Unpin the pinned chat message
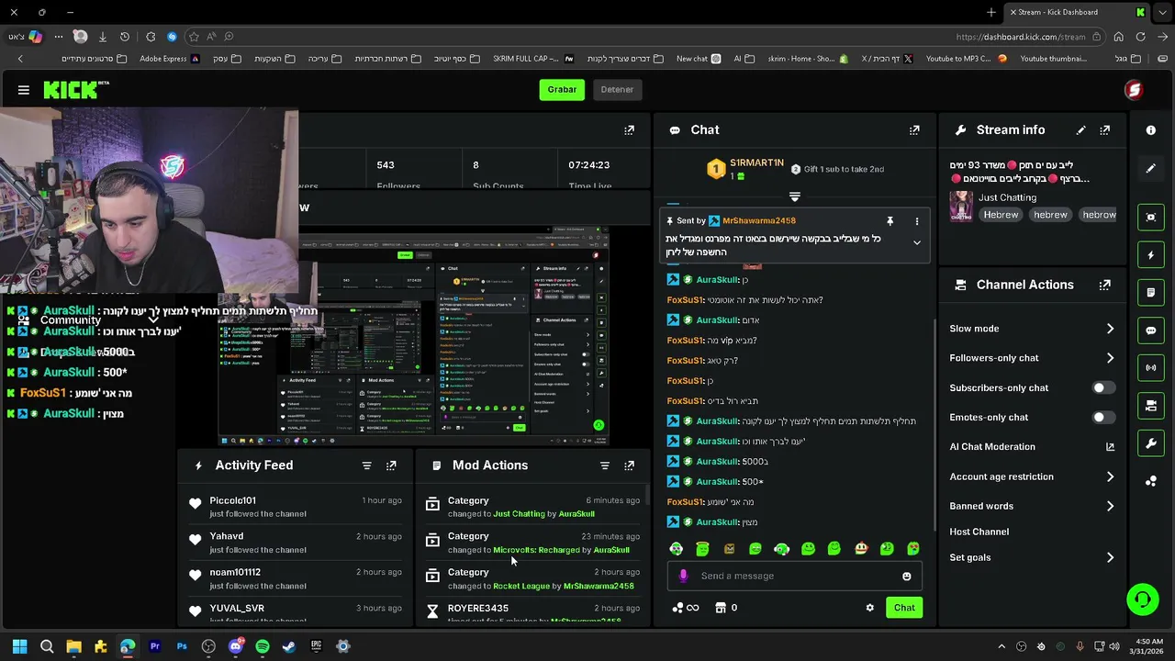 (x=890, y=221)
